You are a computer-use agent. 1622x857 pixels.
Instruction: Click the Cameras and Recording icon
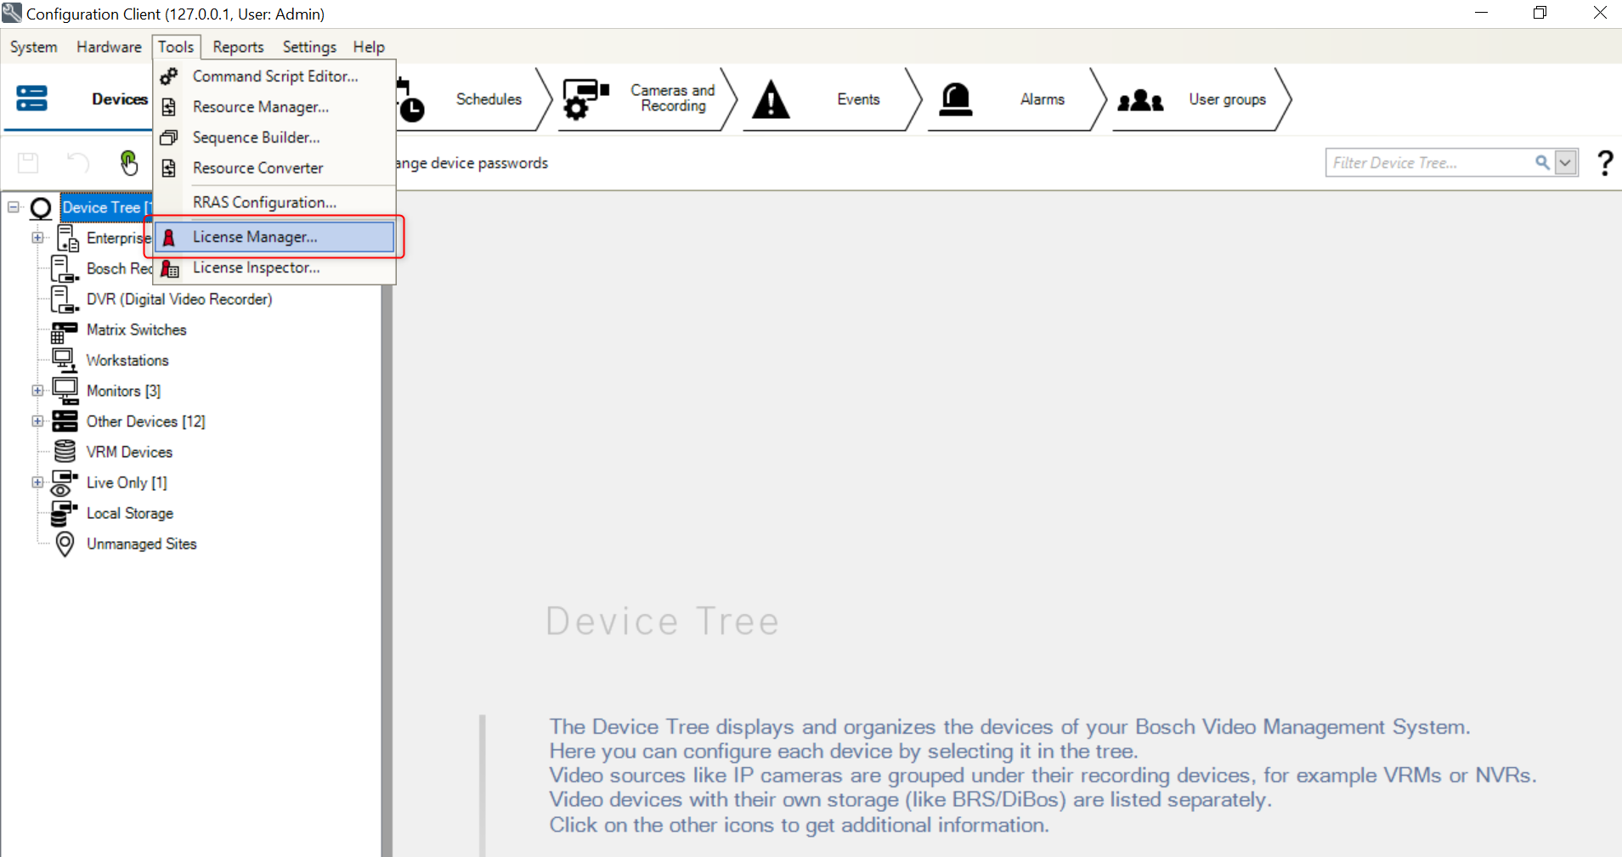586,99
